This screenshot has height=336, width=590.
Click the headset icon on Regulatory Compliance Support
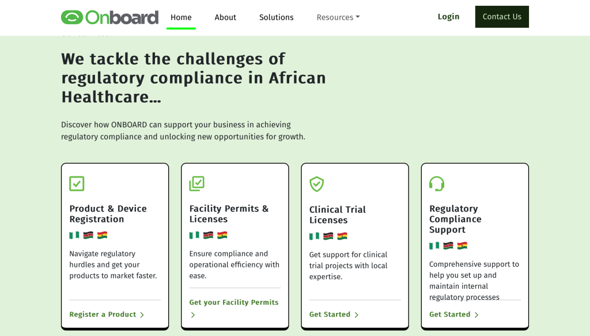[437, 184]
